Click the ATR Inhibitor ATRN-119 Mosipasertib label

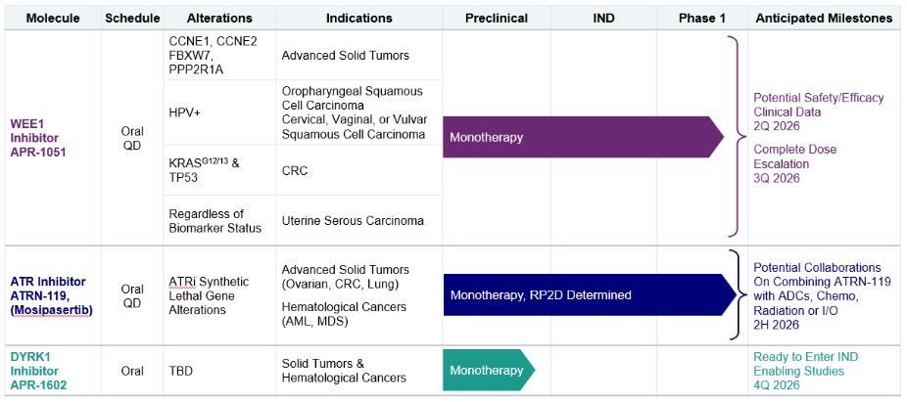[x=51, y=295]
